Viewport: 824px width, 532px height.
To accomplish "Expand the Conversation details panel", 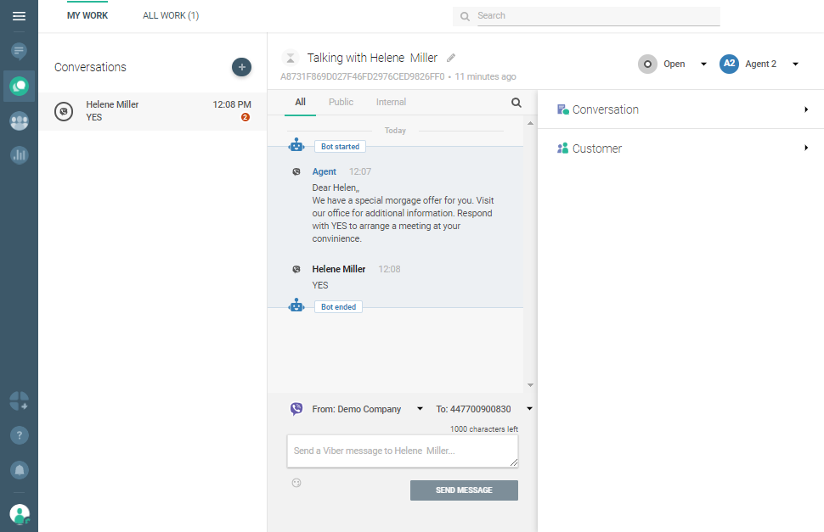I will point(680,109).
